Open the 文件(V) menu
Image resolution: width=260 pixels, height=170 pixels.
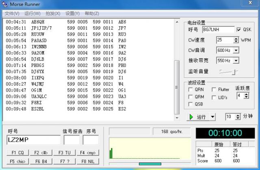(x=12, y=13)
